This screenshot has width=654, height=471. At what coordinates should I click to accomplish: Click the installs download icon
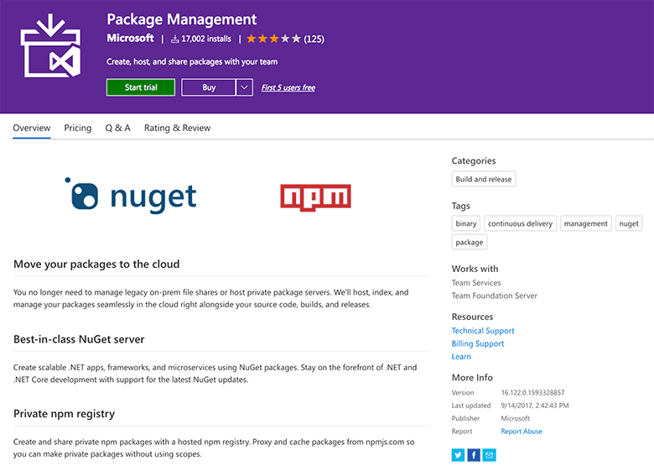pyautogui.click(x=175, y=39)
